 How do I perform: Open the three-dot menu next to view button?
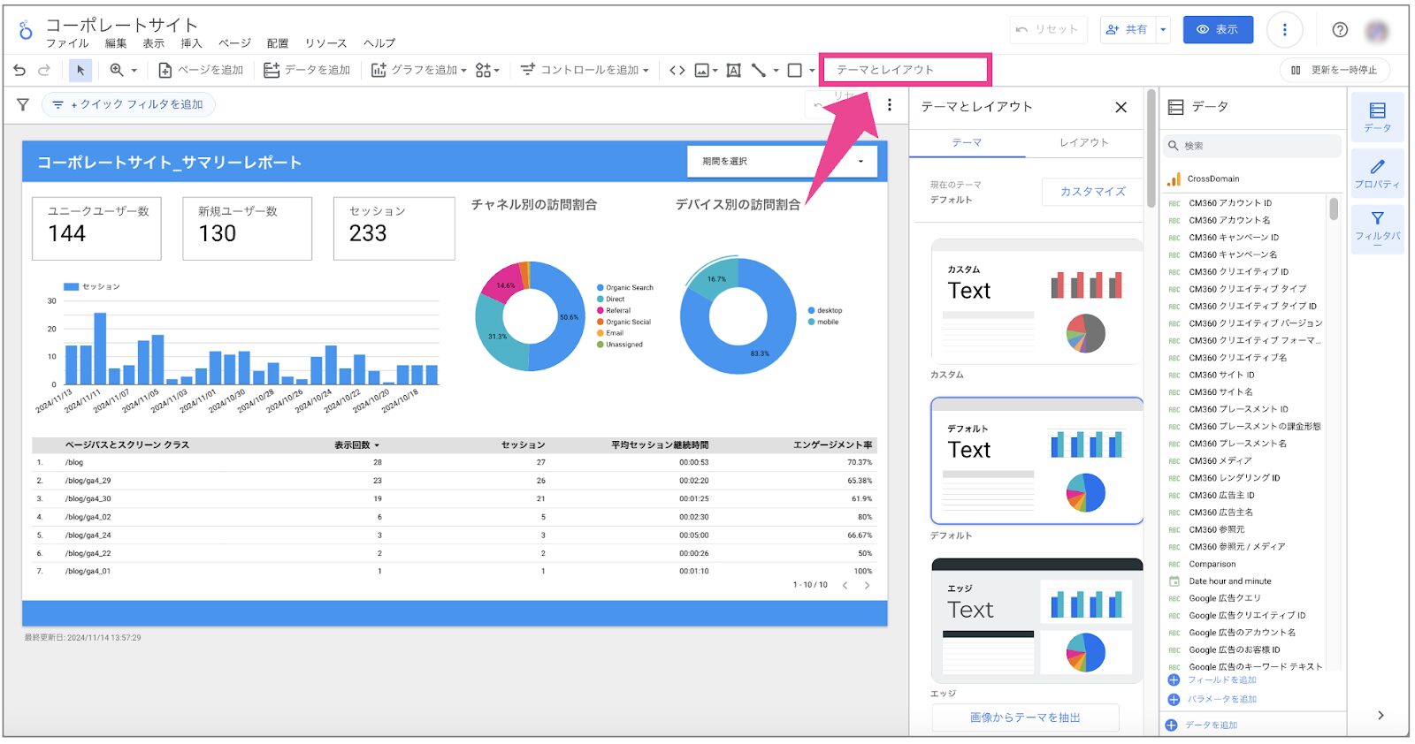coord(1285,30)
